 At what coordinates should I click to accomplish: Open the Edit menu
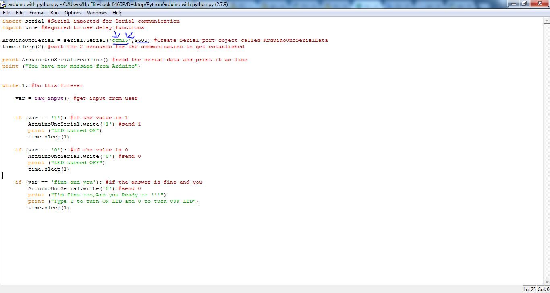pos(19,12)
